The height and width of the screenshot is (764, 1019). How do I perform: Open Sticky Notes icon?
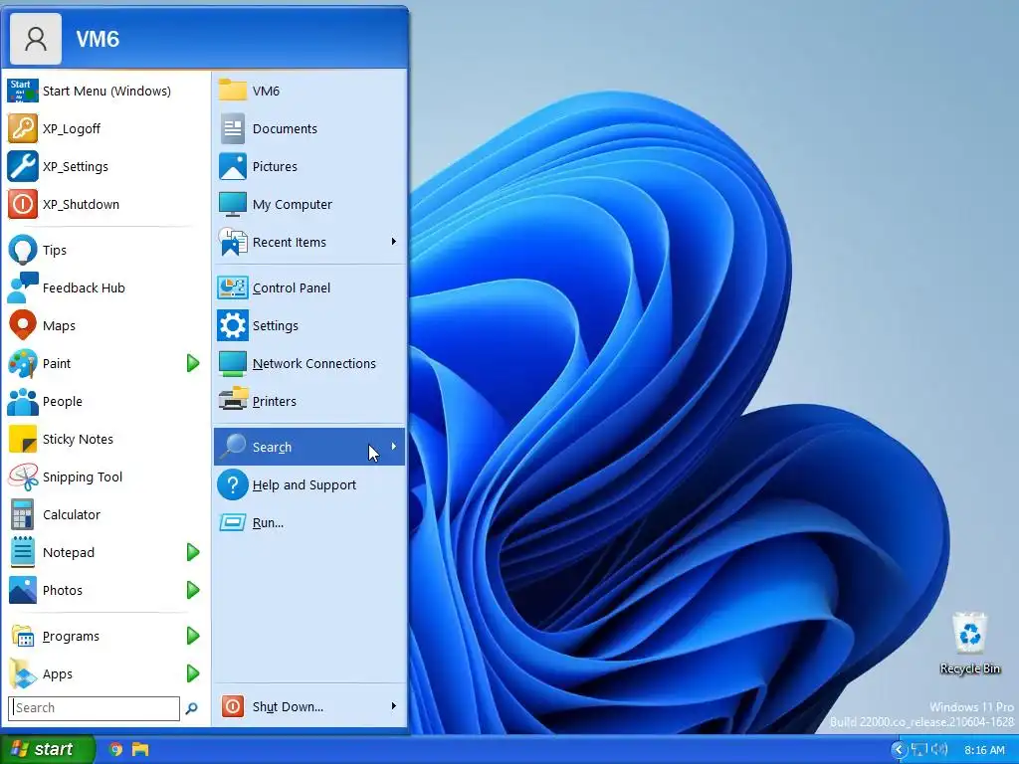pyautogui.click(x=23, y=439)
